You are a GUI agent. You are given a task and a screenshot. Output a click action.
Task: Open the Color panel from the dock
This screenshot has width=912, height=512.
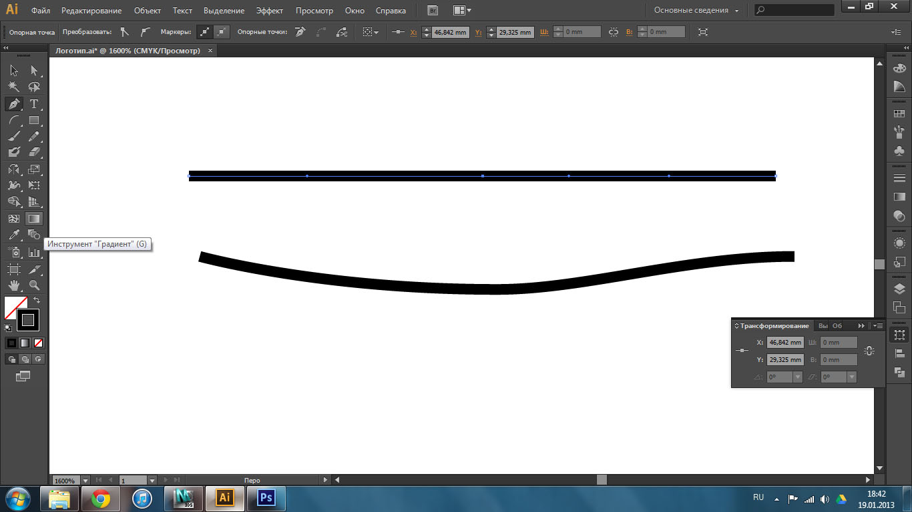pos(899,68)
